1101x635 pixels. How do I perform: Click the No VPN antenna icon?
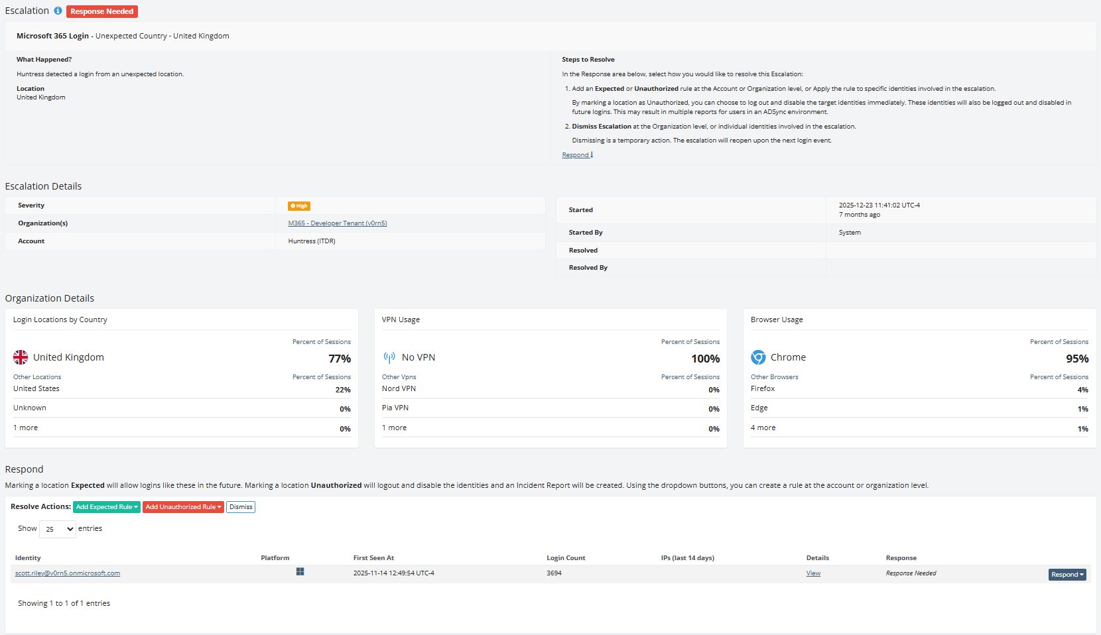(x=389, y=357)
